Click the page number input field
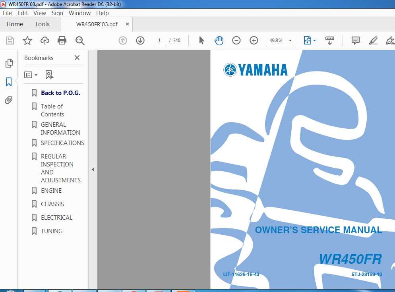The width and height of the screenshot is (395, 292). [x=159, y=41]
